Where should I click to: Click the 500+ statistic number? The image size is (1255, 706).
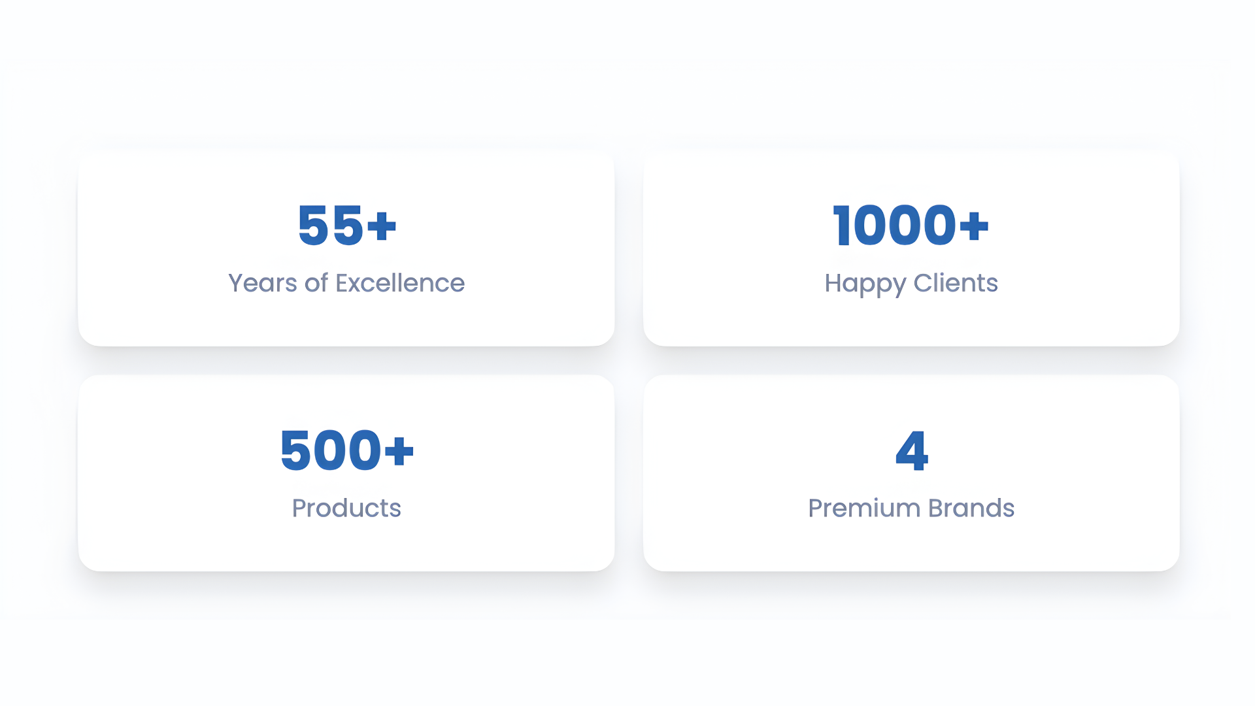[346, 450]
